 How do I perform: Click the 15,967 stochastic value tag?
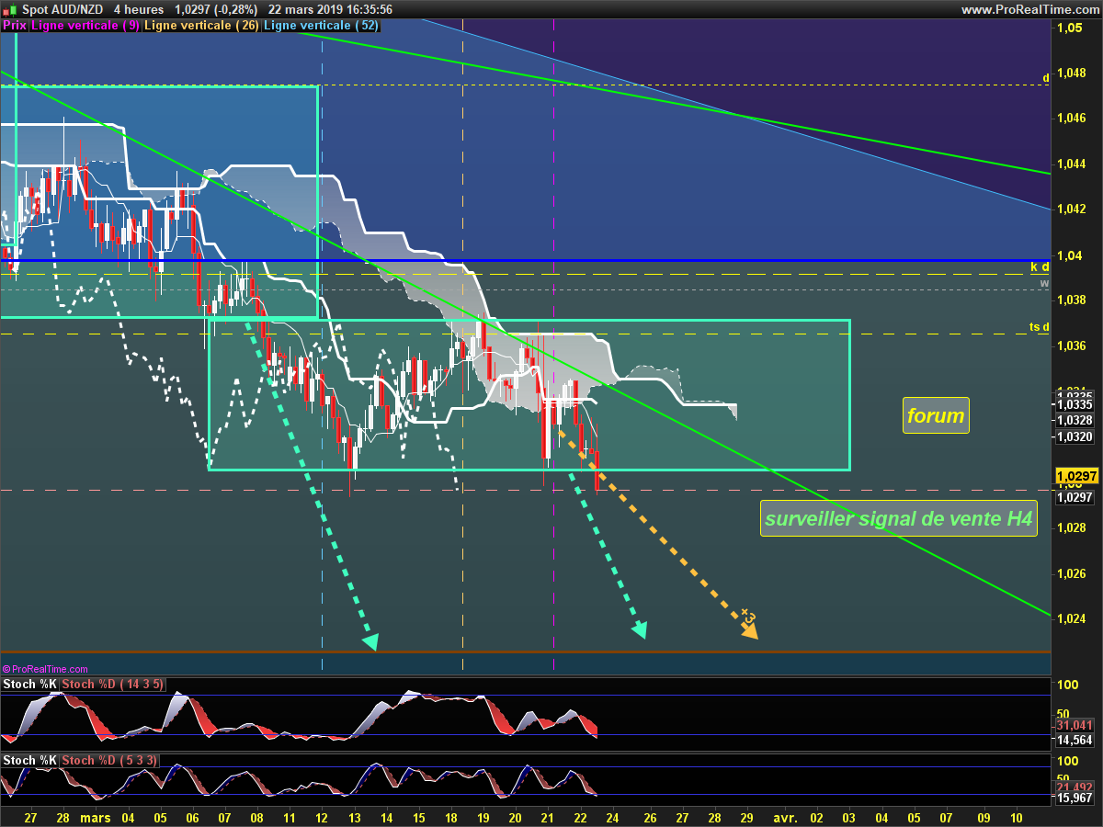click(1075, 799)
